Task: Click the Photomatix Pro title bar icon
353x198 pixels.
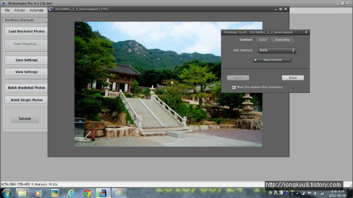Action: [3, 3]
